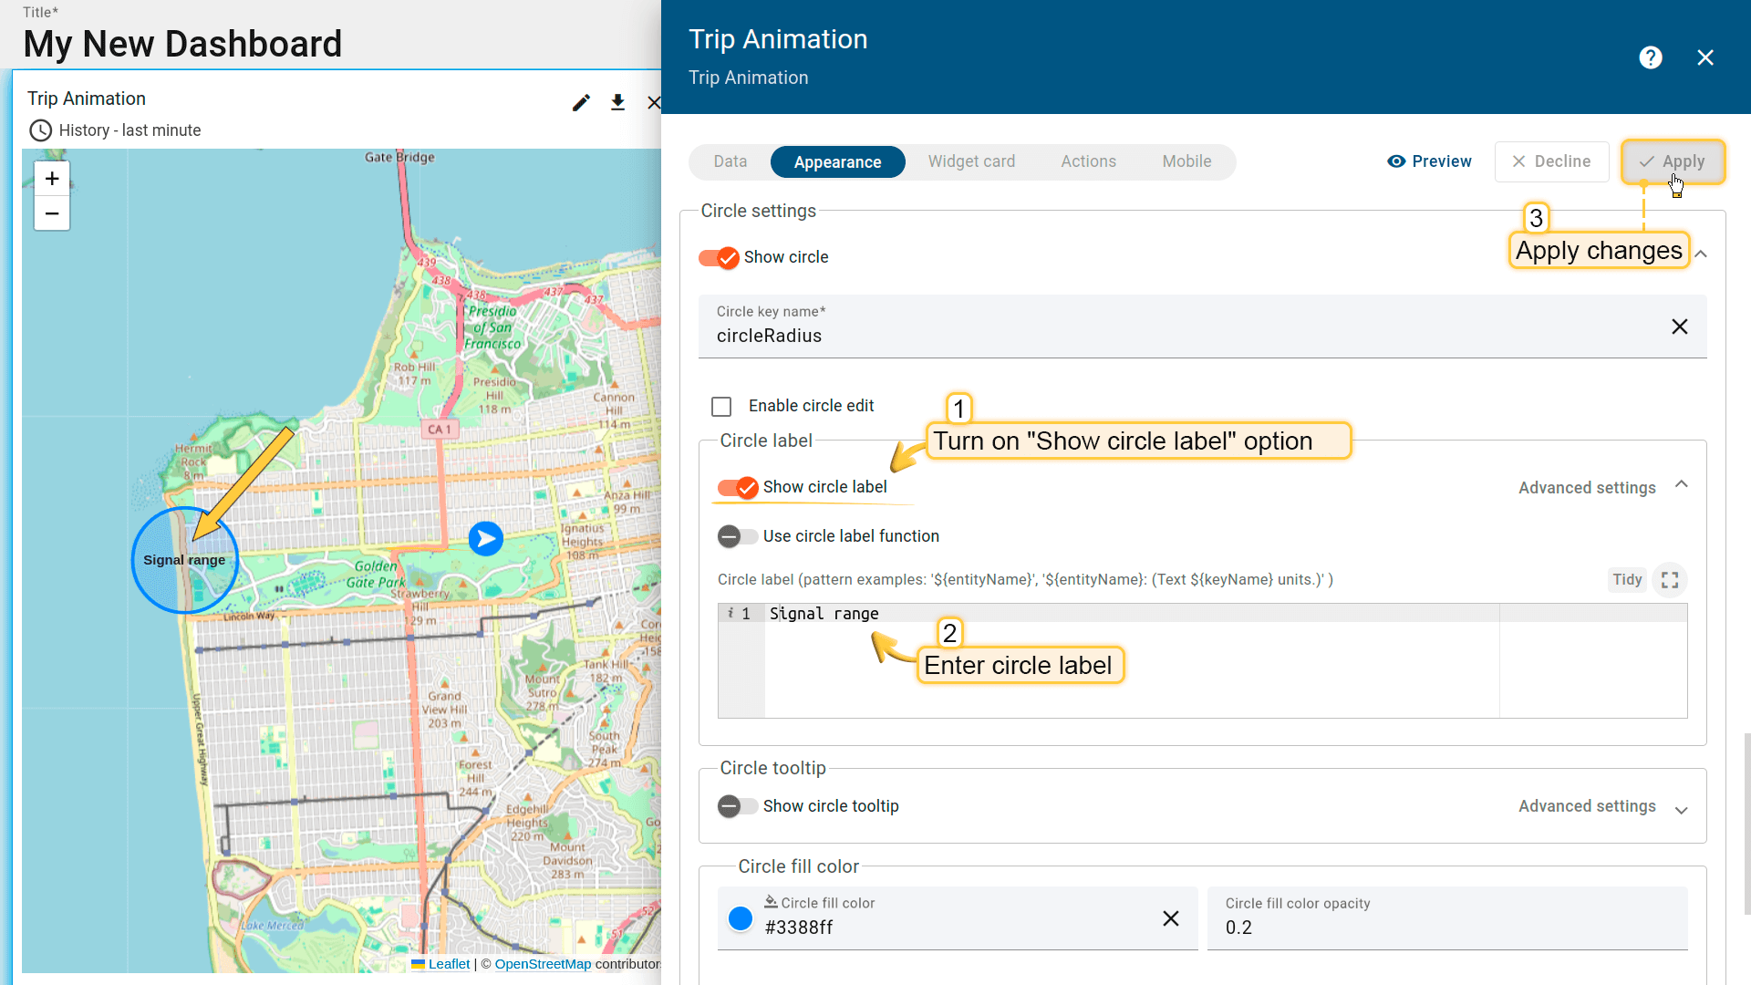Viewport: 1751px width, 985px height.
Task: Enable Use circle label function
Action: pyautogui.click(x=738, y=536)
